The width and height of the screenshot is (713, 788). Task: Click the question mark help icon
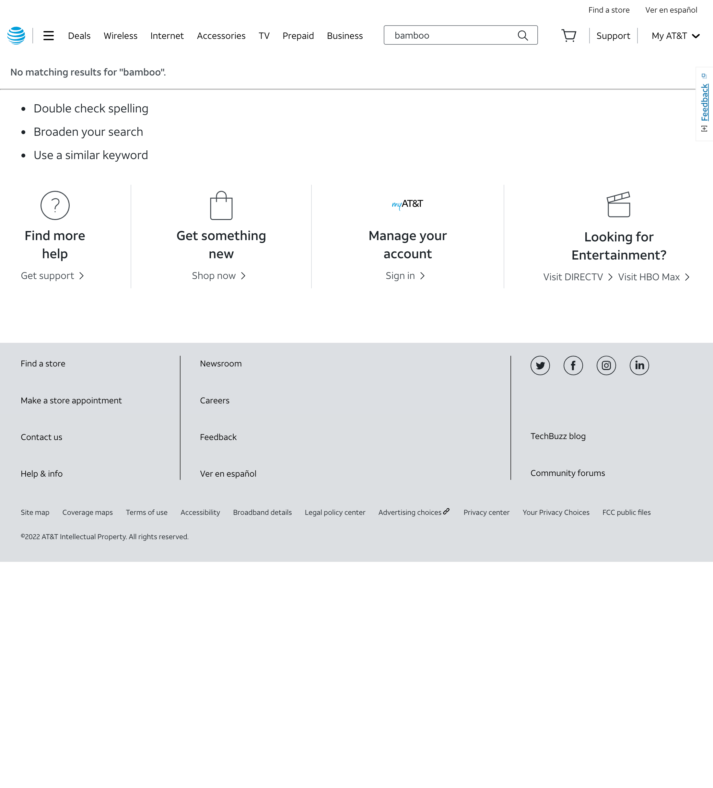click(x=55, y=205)
